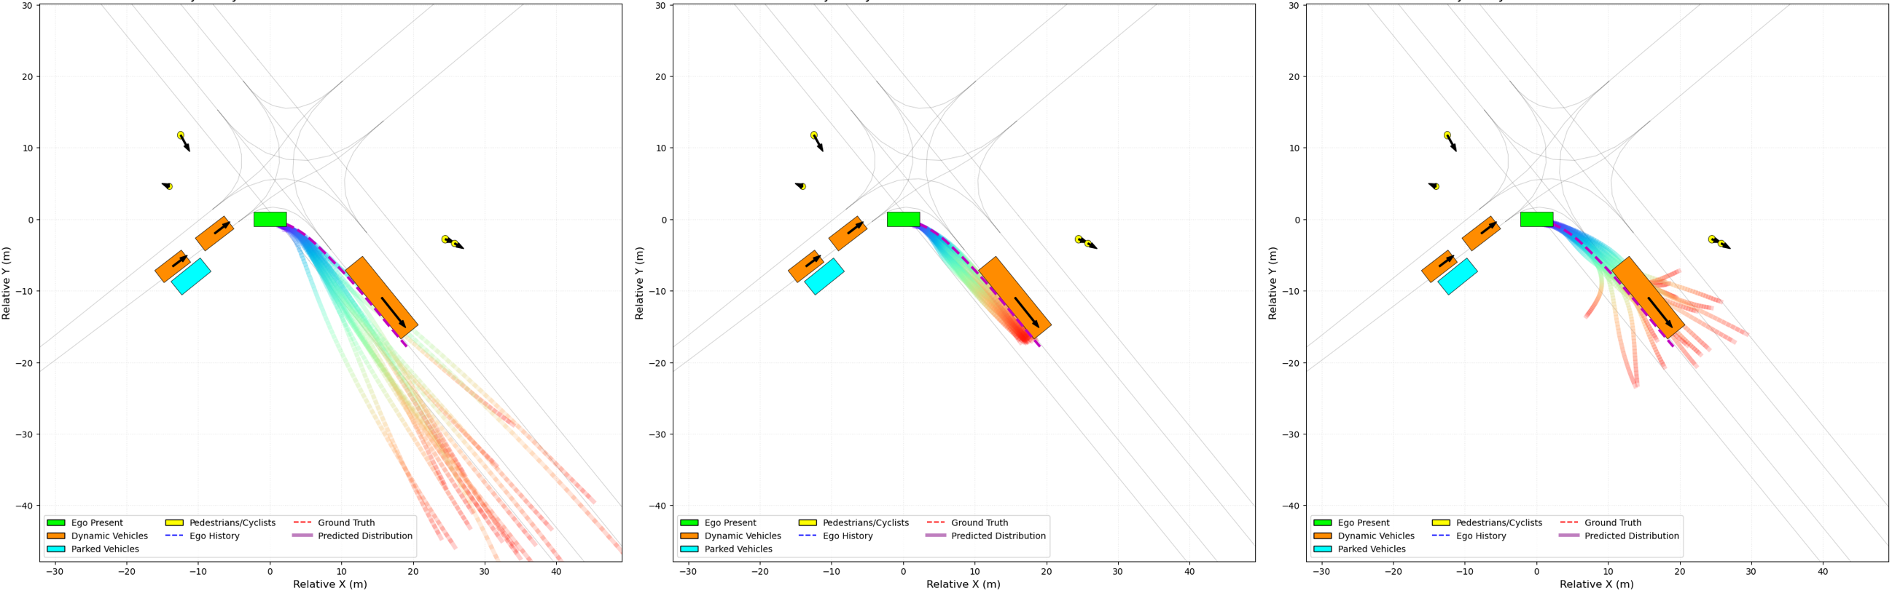Click "Ground Truth" legend text in the right plot

1612,522
